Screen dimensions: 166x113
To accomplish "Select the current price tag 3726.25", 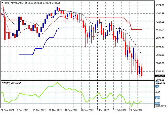I will point(160,76).
